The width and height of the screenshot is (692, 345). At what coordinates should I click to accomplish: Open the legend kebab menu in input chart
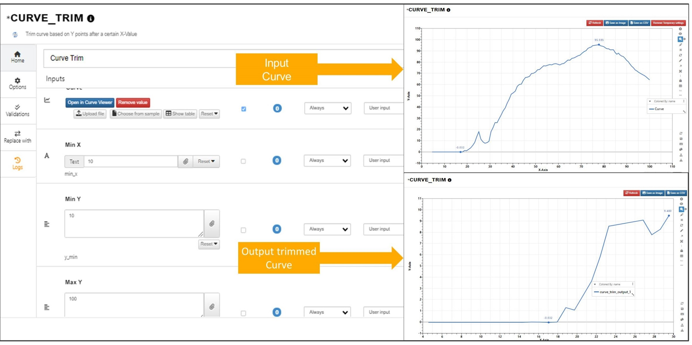pyautogui.click(x=684, y=102)
